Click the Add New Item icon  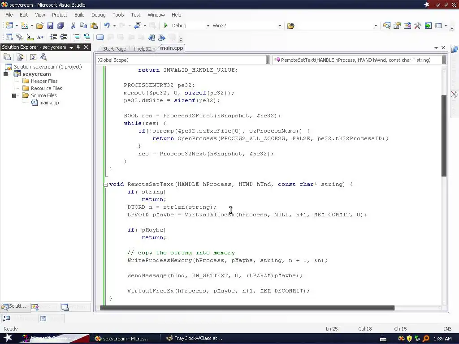25,26
